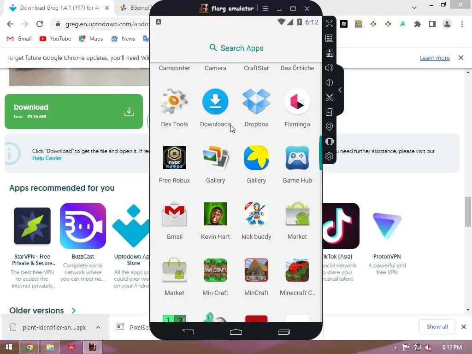Screen dimensions: 472x354
Task: Switch to the Download Greg Chrome tab
Action: [59, 8]
